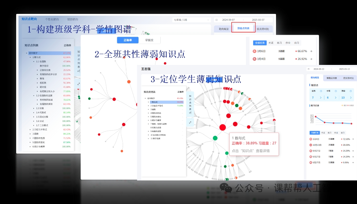Click the arrow next to 72.50% result
357x204 pixels.
[x=353, y=139]
